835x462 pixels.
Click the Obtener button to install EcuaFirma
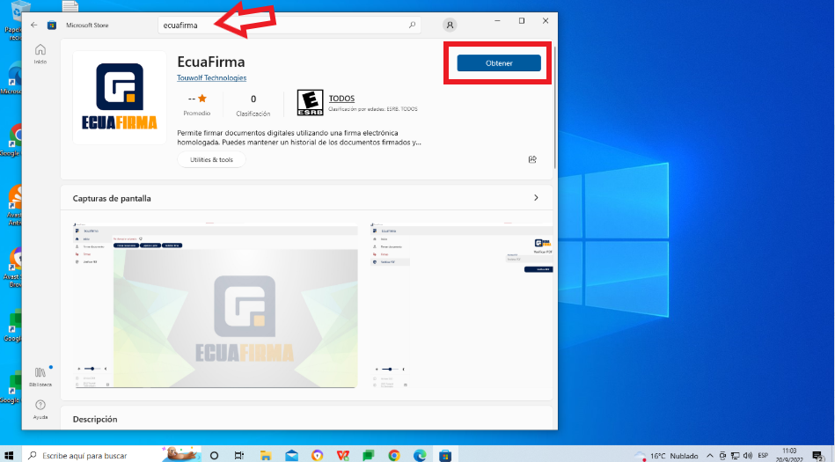(499, 62)
